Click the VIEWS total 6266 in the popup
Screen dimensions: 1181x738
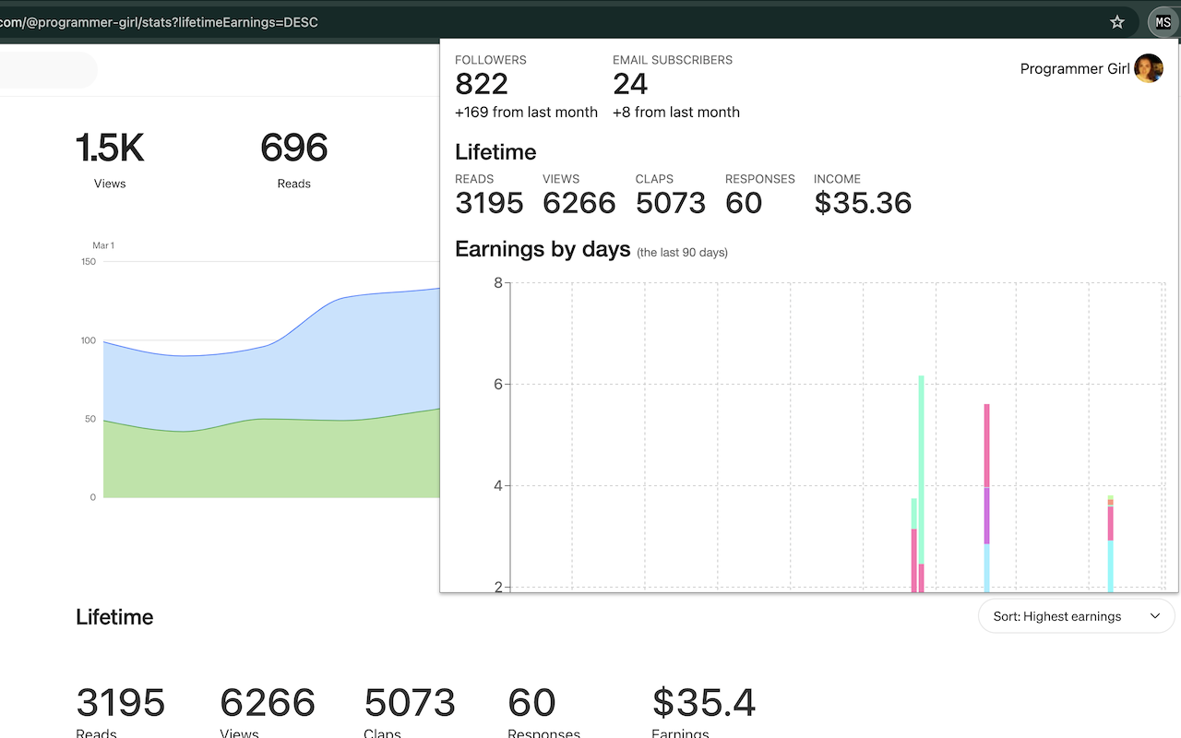coord(579,202)
